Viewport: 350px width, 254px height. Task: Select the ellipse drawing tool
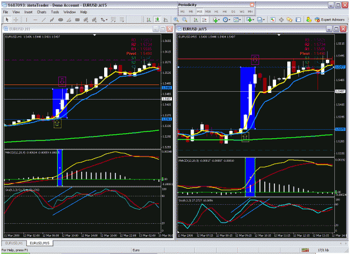(60, 20)
